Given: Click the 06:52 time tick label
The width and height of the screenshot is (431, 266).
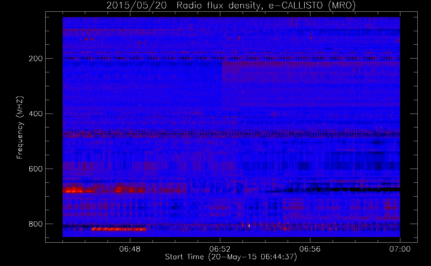Looking at the screenshot, I should [x=220, y=249].
